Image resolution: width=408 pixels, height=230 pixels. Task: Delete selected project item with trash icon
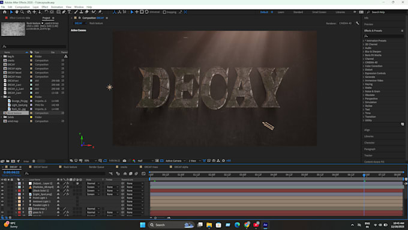click(34, 161)
